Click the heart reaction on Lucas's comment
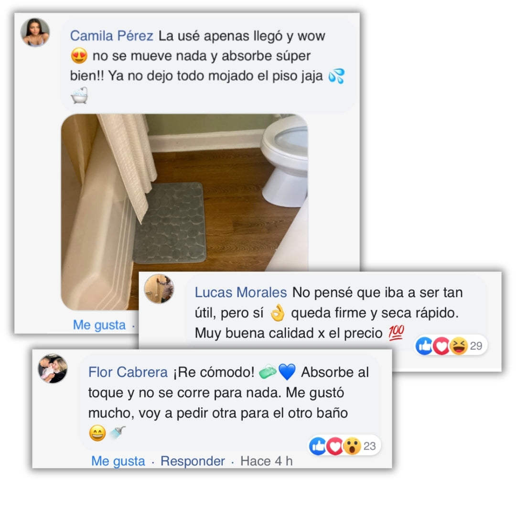 tap(441, 346)
